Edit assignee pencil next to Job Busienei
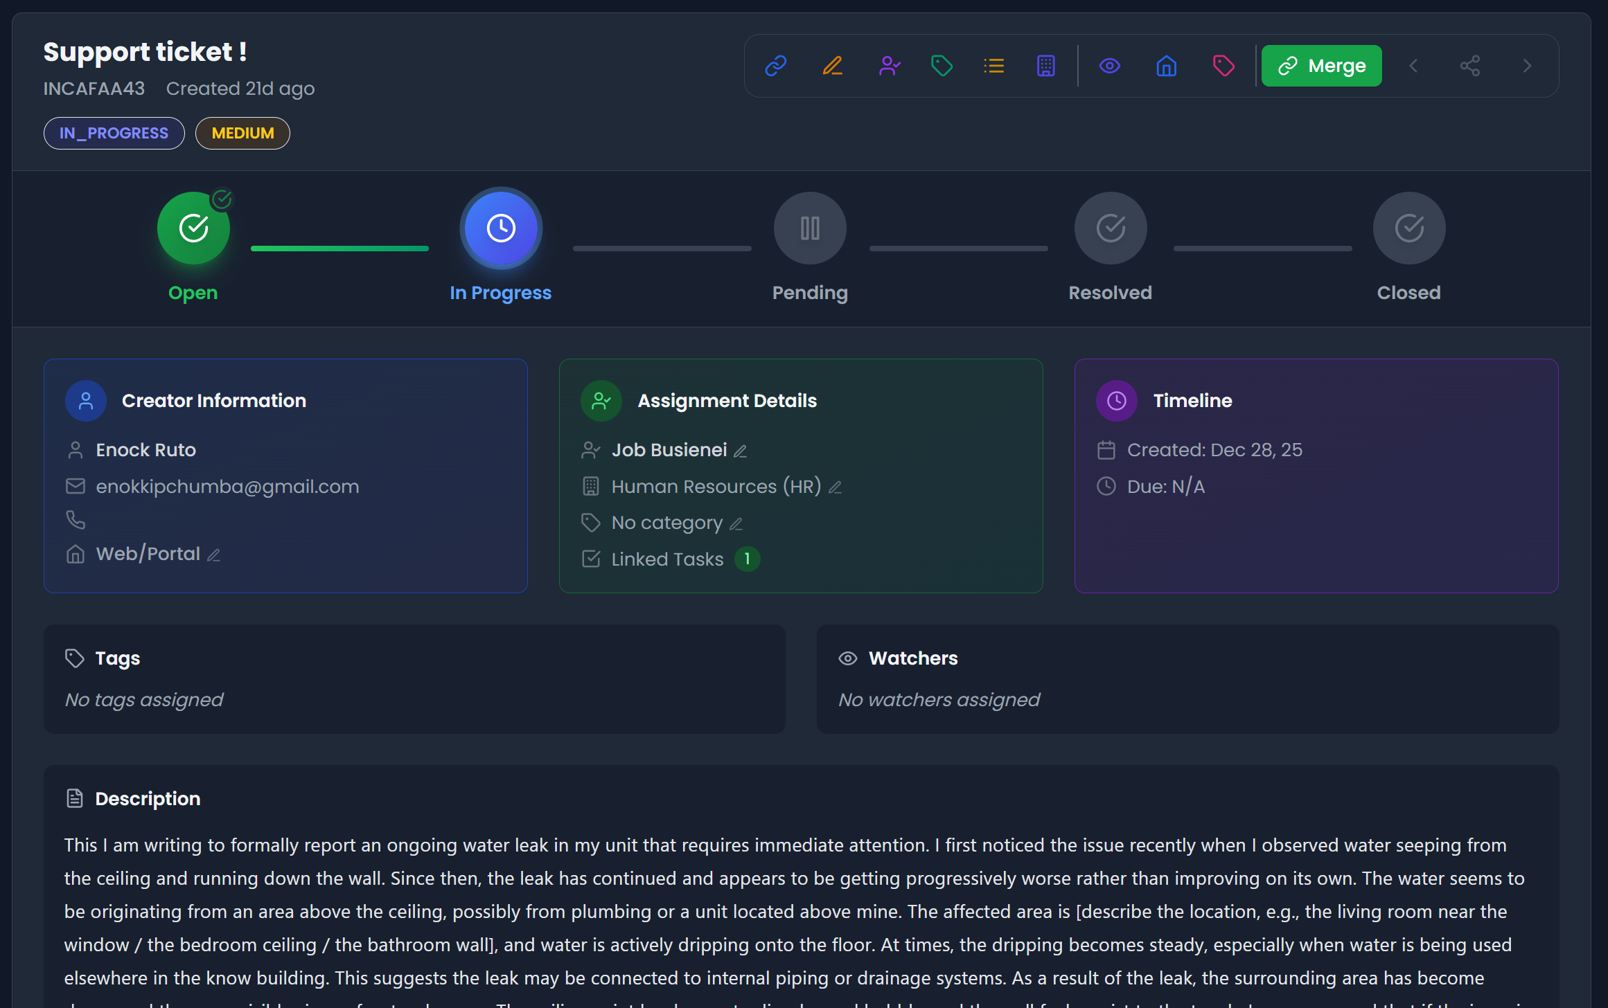 coord(741,451)
